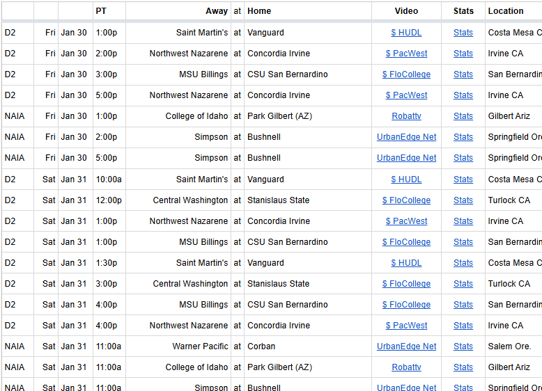Select College of Idaho in the Saturday row
The image size is (542, 391).
pos(178,367)
